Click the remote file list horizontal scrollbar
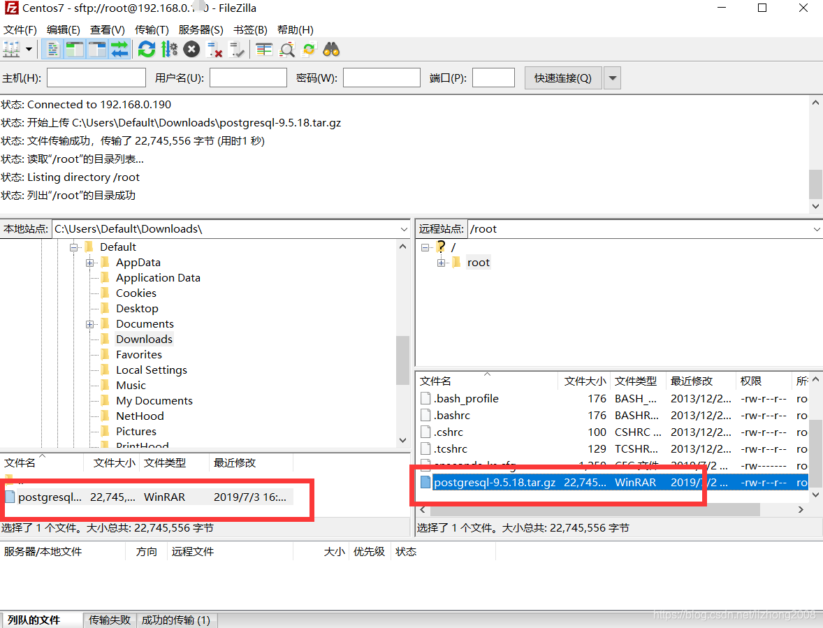The width and height of the screenshot is (823, 628). (x=595, y=509)
